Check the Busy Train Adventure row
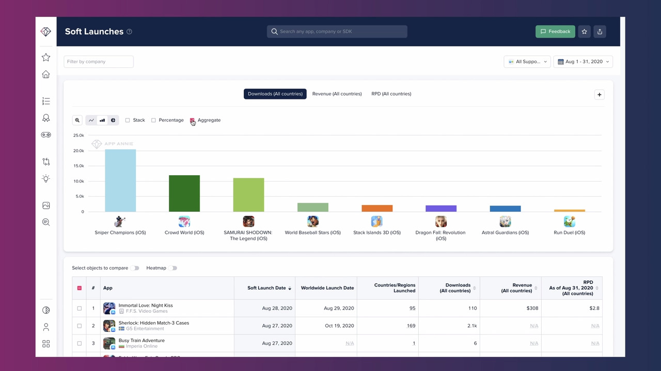 coord(80,343)
